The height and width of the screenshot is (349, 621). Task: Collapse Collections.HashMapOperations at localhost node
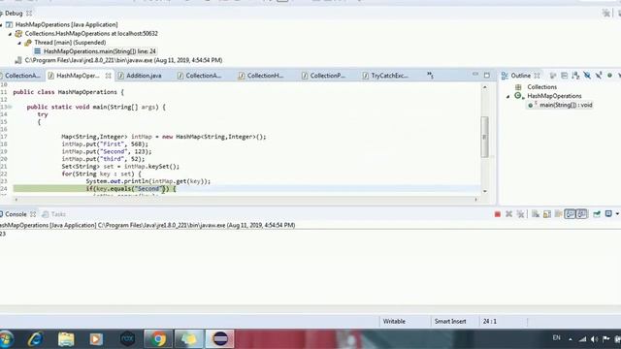click(x=11, y=34)
